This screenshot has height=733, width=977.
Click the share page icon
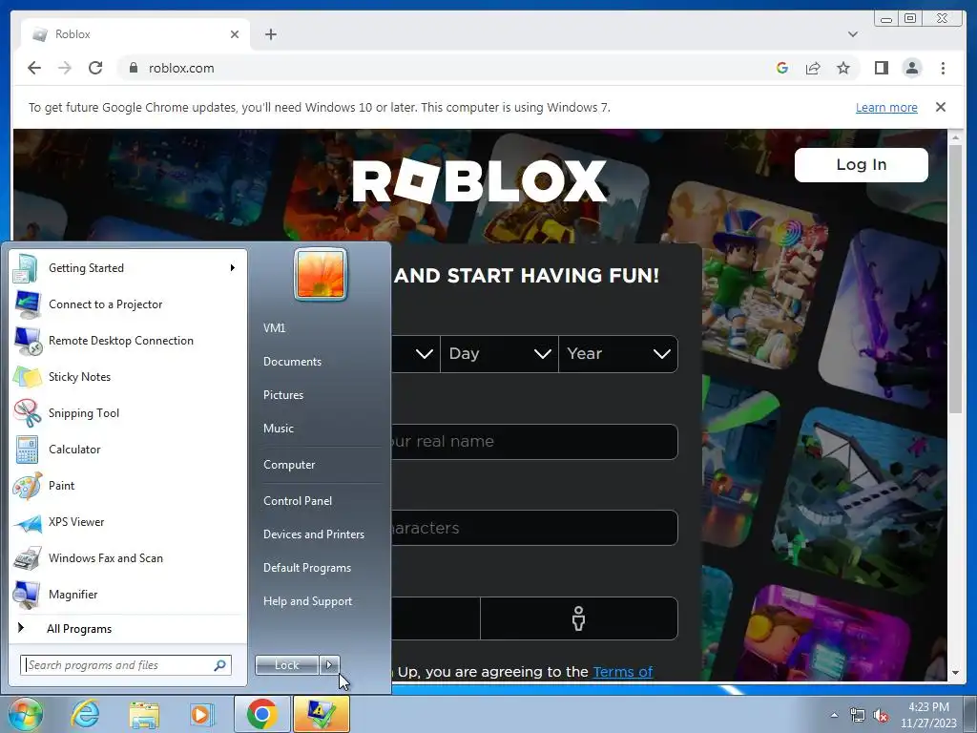point(813,68)
